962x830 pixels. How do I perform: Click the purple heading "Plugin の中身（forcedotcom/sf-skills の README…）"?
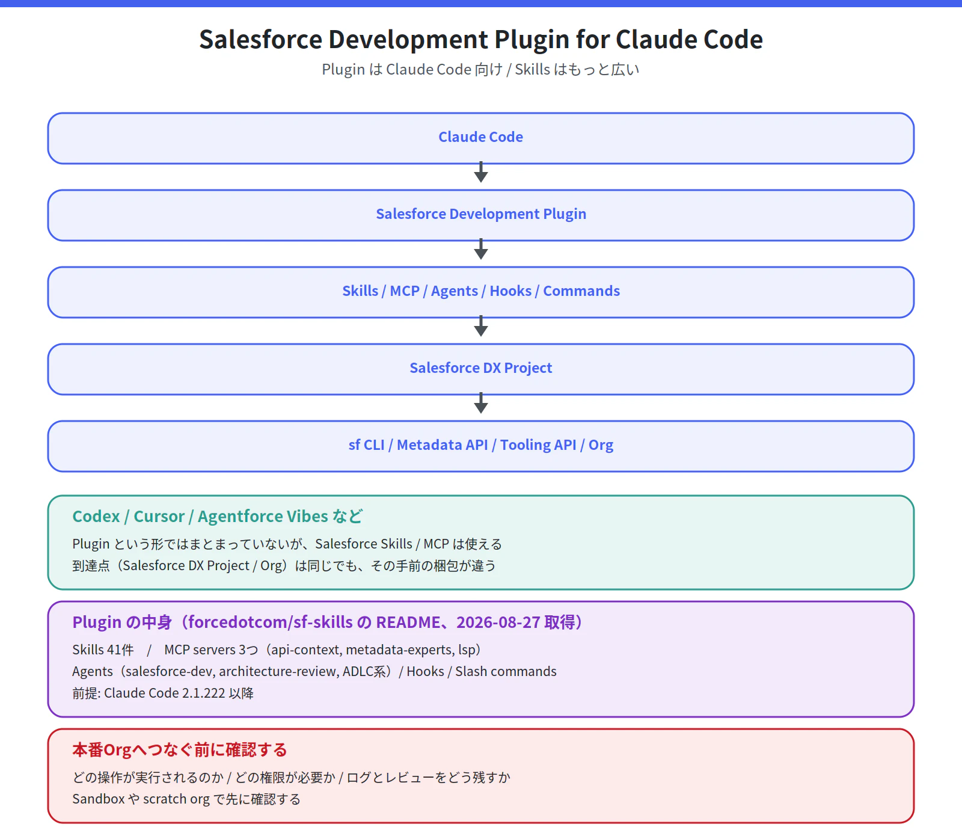coord(328,622)
